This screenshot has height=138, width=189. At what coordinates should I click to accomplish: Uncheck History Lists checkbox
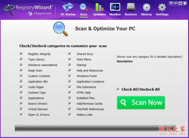click(x=70, y=114)
